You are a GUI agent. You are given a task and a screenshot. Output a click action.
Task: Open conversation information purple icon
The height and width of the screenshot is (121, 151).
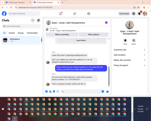106,23
